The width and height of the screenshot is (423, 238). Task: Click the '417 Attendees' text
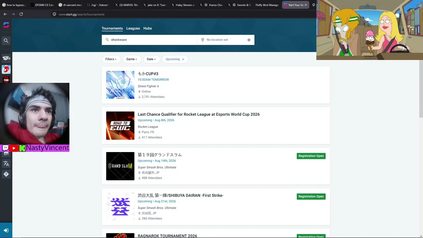click(152, 138)
